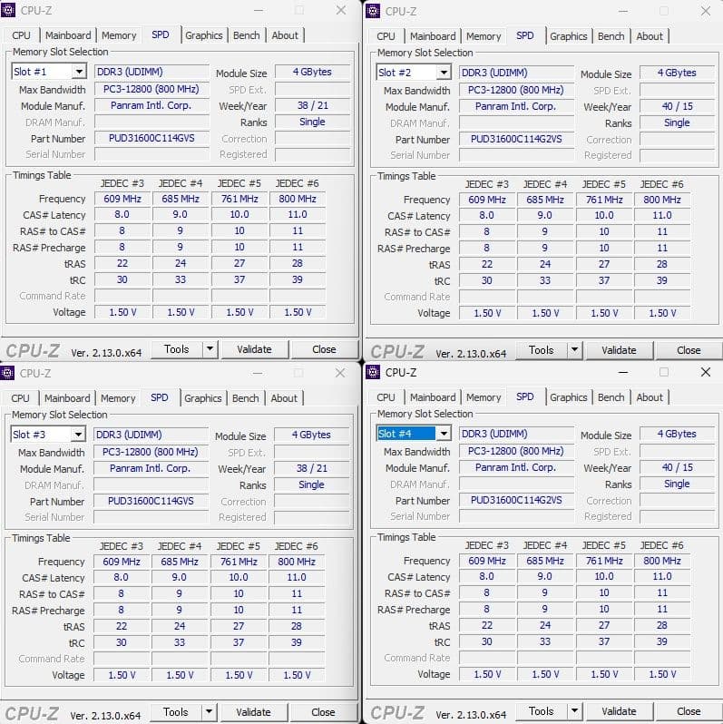
Task: Click Close button in Slot #2 window
Action: point(689,350)
